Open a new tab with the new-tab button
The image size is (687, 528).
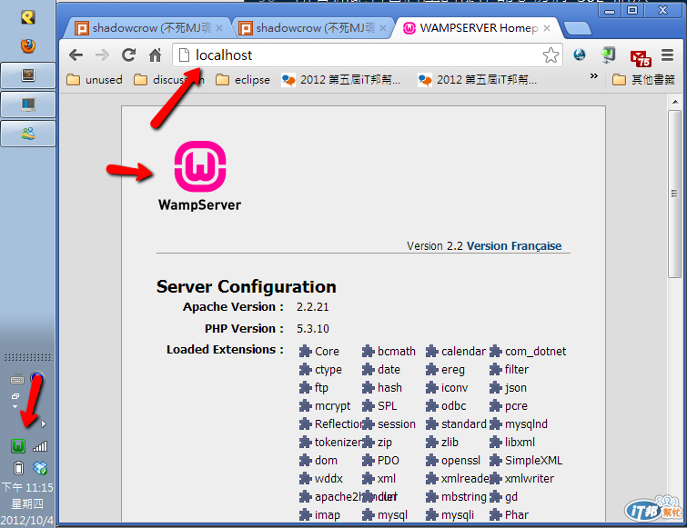pyautogui.click(x=578, y=29)
